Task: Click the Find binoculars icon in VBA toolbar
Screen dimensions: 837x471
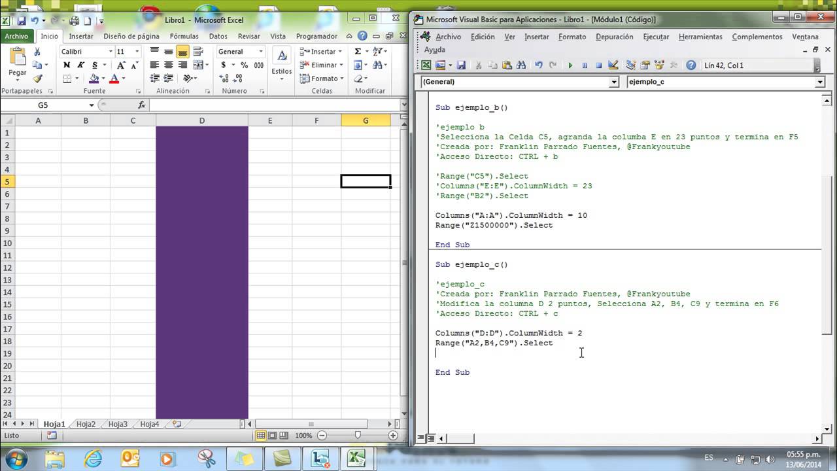Action: 521,65
